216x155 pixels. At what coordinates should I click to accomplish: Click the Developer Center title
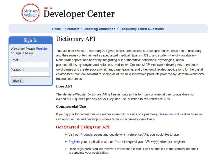79,14
